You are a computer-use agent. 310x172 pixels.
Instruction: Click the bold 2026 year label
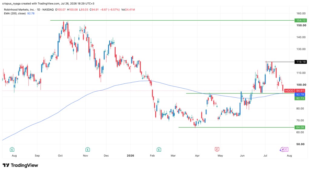130,156
